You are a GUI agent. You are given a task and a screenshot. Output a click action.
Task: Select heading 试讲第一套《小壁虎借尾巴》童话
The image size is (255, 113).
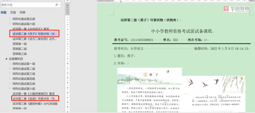[x=33, y=94]
